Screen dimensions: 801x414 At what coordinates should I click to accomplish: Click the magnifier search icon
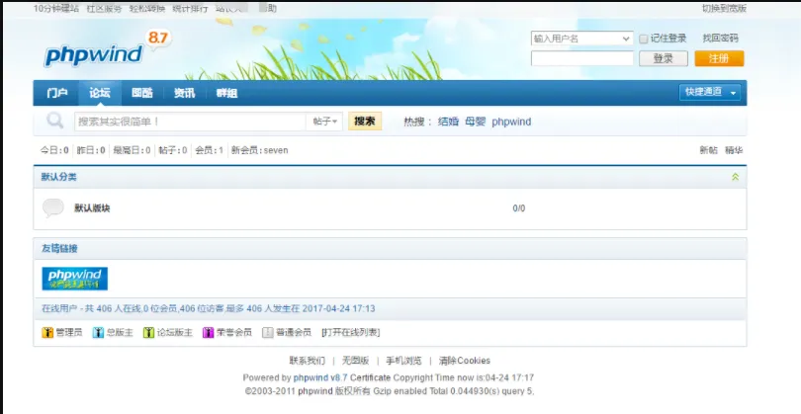point(54,121)
